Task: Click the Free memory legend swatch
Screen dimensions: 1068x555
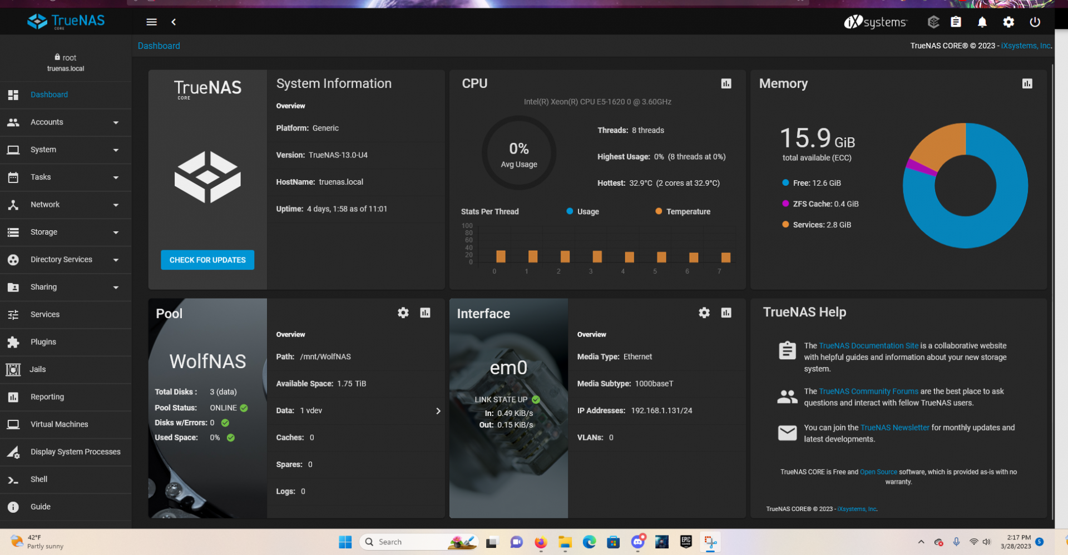Action: click(785, 183)
